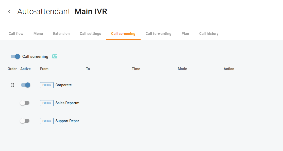283x151 pixels.
Task: Enable the Support Department policy toggle
Action: pos(25,121)
